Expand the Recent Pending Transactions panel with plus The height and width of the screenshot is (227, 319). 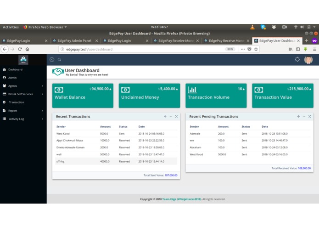(298, 116)
